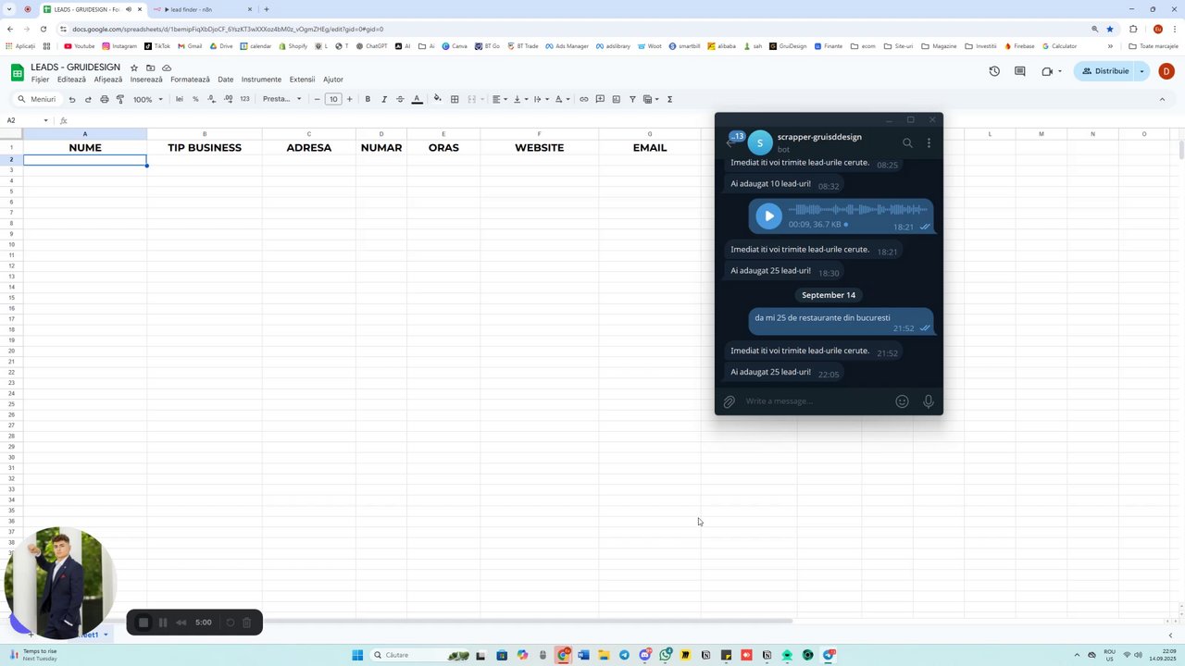This screenshot has height=666, width=1185.
Task: Click Telegram Write a message field
Action: pyautogui.click(x=817, y=401)
